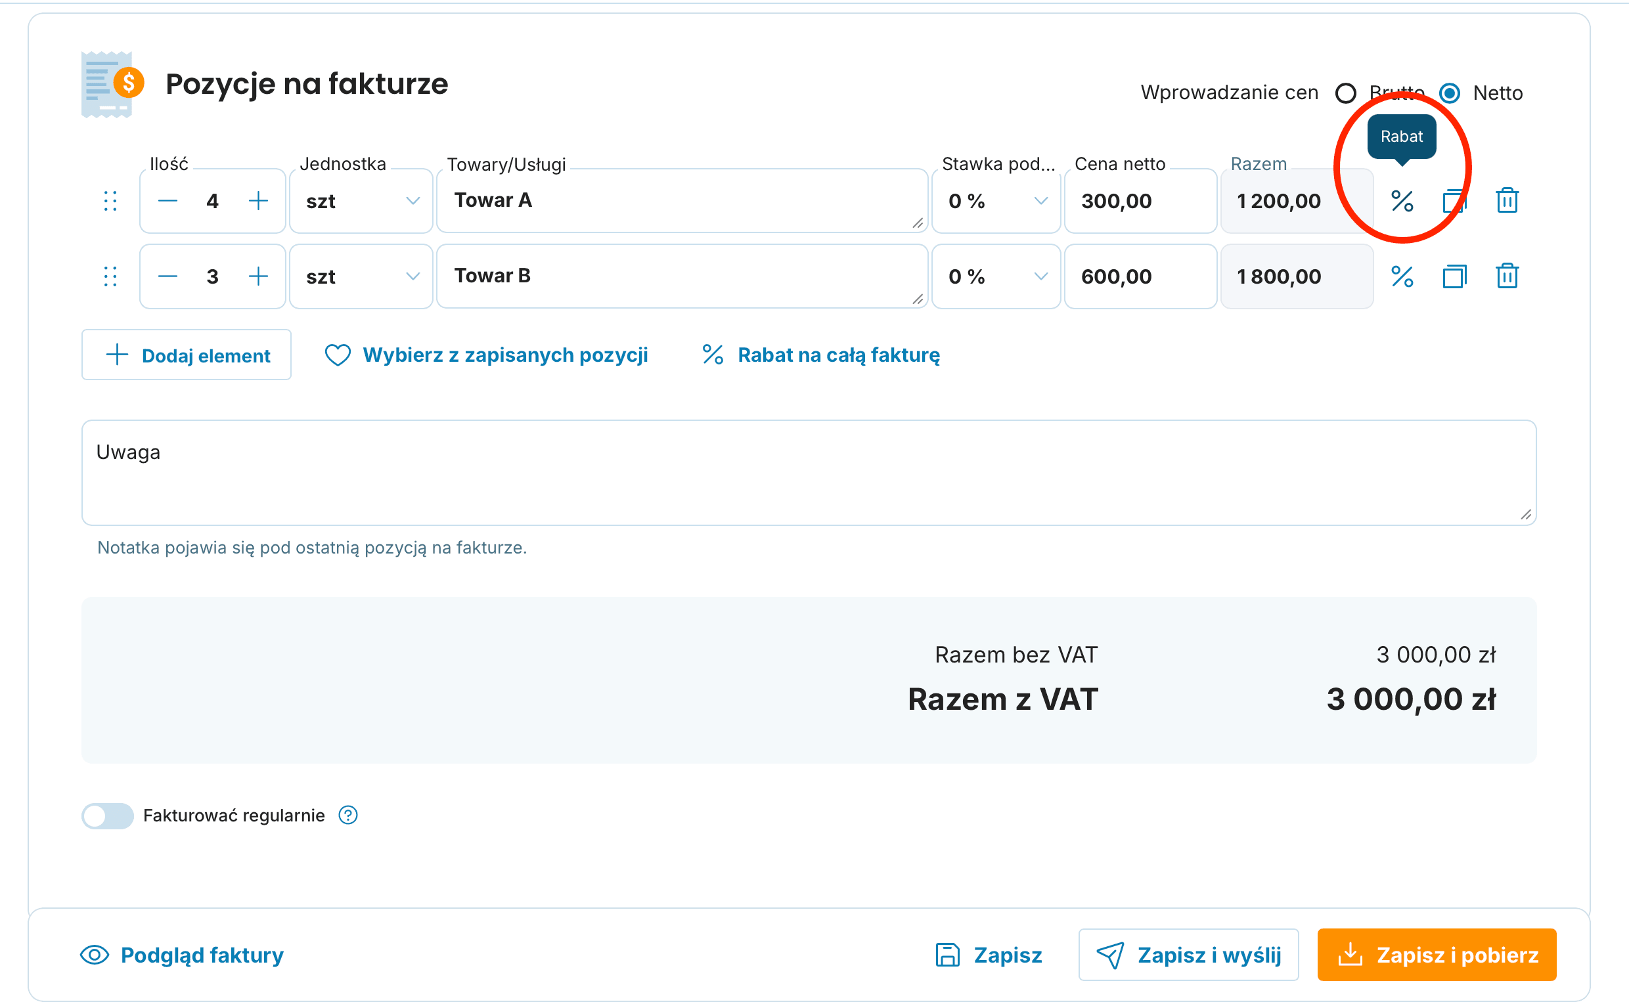Click the Towar B name field
Image resolution: width=1629 pixels, height=1002 pixels.
coord(682,276)
